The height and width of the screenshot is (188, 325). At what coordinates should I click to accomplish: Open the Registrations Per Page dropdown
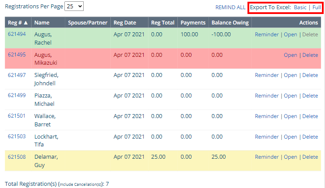(x=74, y=7)
